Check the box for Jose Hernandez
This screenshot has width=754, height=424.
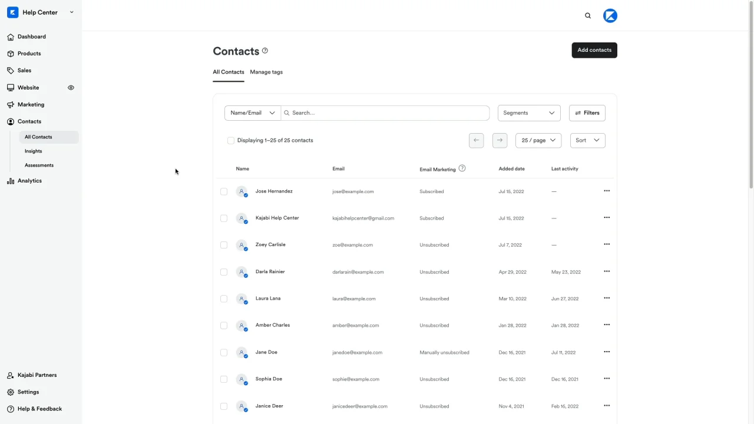224,191
